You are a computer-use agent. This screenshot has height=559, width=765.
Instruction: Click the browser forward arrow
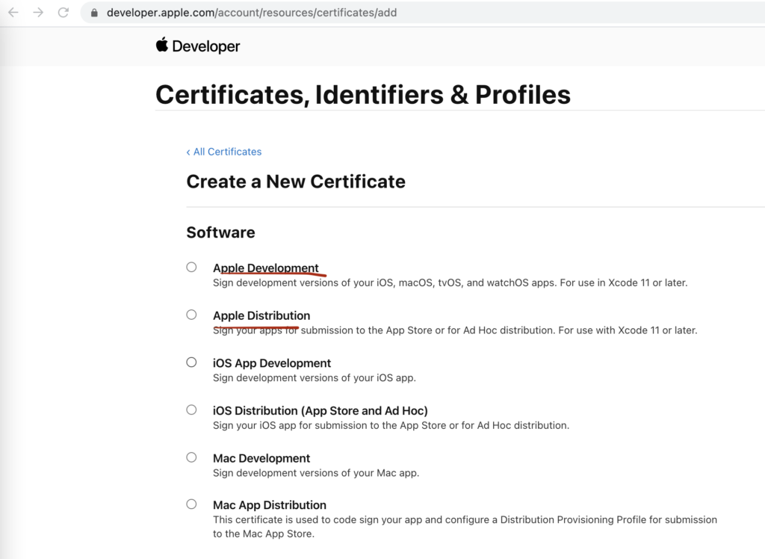38,13
